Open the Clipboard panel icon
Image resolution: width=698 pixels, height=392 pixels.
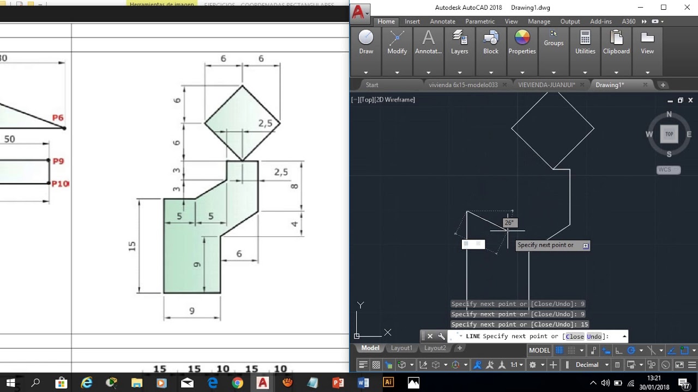[616, 37]
